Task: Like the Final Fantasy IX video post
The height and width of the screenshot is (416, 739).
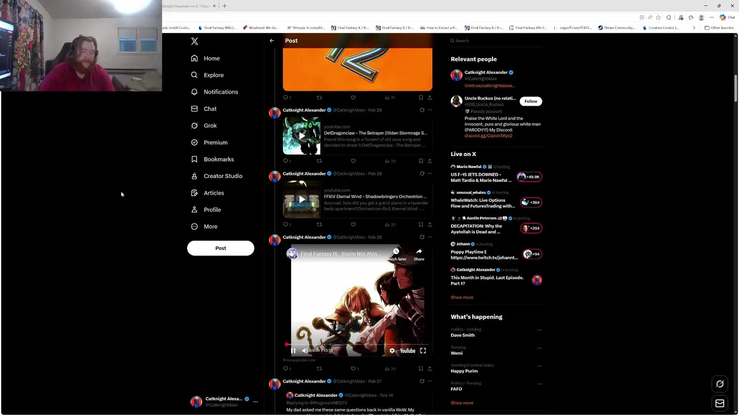Action: tap(353, 369)
